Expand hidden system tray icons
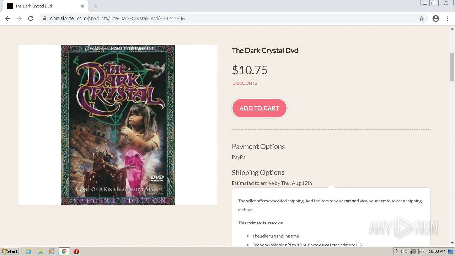455x256 pixels. pos(397,251)
